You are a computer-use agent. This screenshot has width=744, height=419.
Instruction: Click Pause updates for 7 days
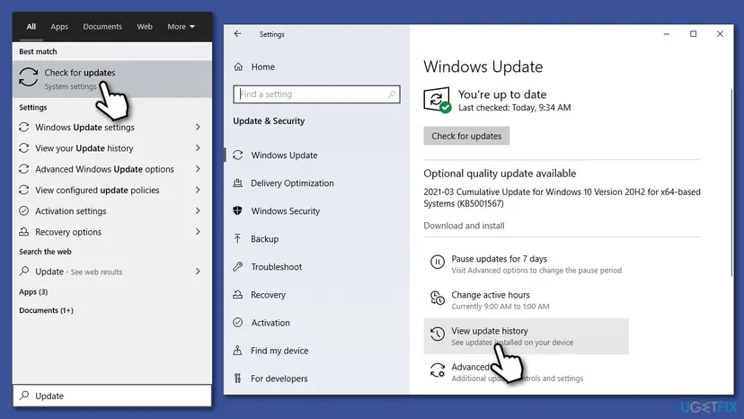pos(526,264)
